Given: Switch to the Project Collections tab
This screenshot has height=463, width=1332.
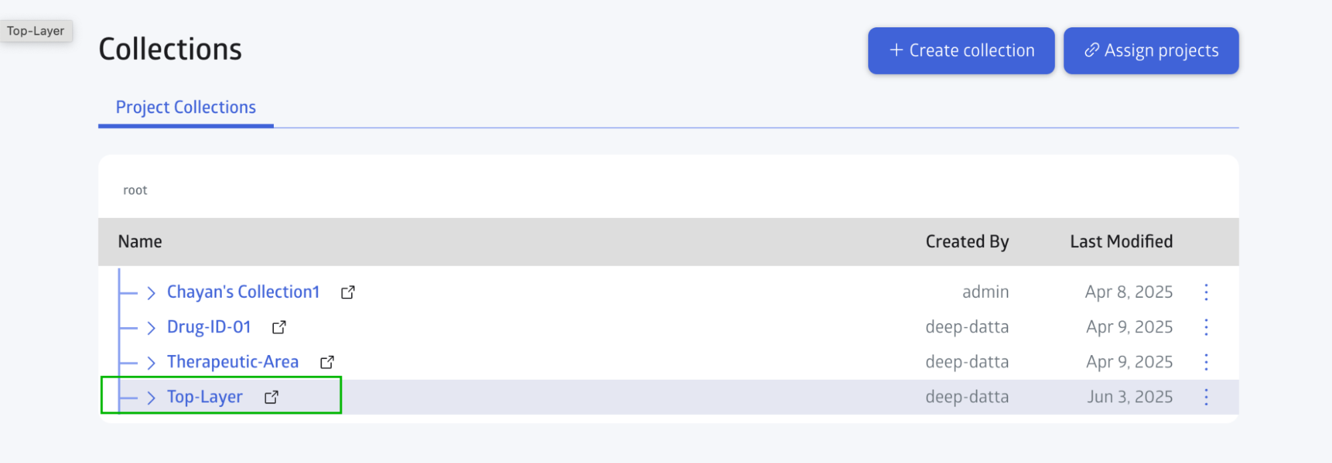Looking at the screenshot, I should click(186, 107).
